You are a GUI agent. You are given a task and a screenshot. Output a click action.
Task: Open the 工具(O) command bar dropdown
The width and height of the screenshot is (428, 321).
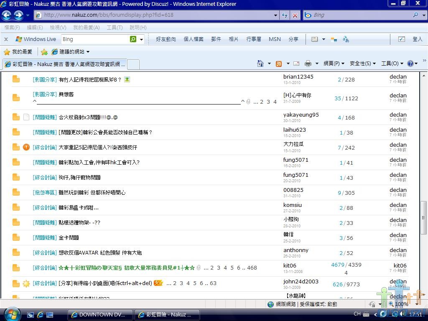[392, 64]
